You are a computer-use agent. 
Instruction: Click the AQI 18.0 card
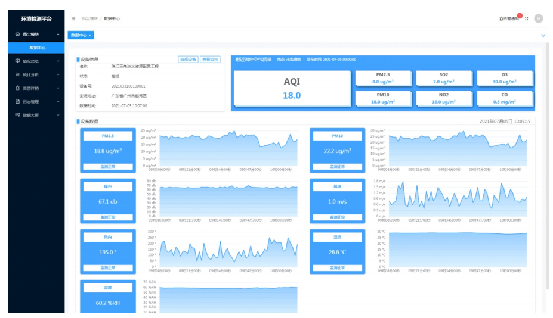point(291,88)
